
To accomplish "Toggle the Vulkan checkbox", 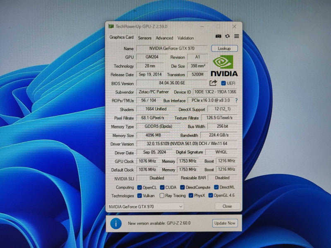I will click(x=139, y=196).
